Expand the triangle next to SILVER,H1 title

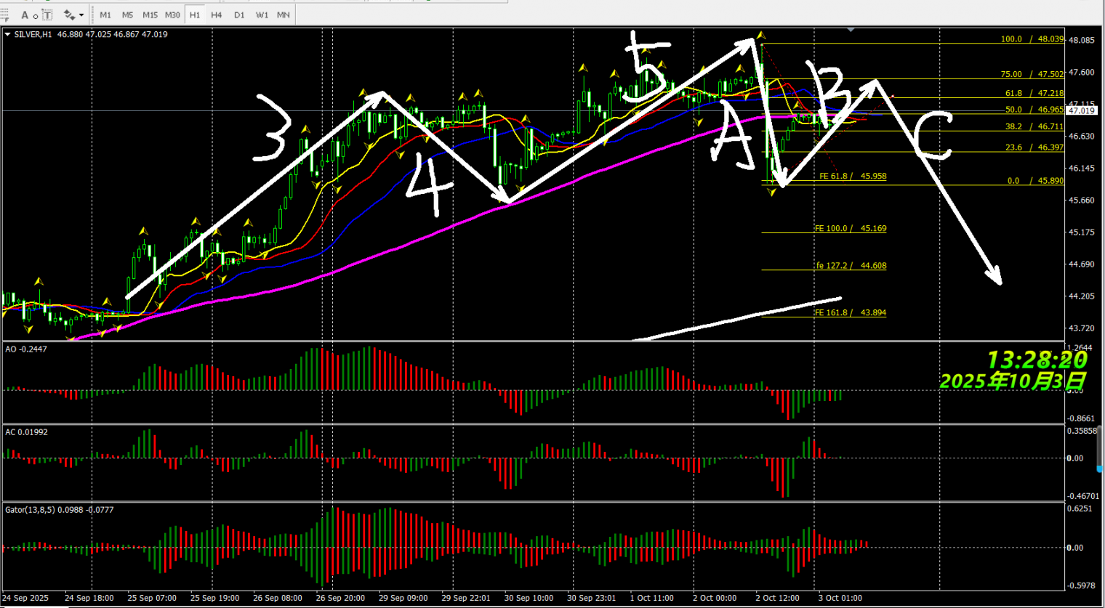pyautogui.click(x=7, y=34)
